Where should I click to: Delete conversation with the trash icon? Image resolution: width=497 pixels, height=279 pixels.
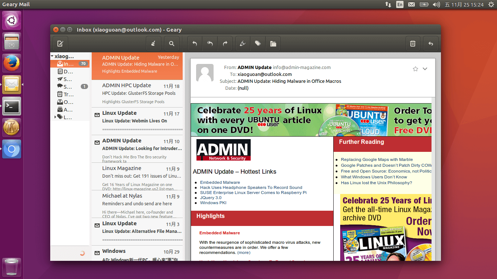coord(413,44)
